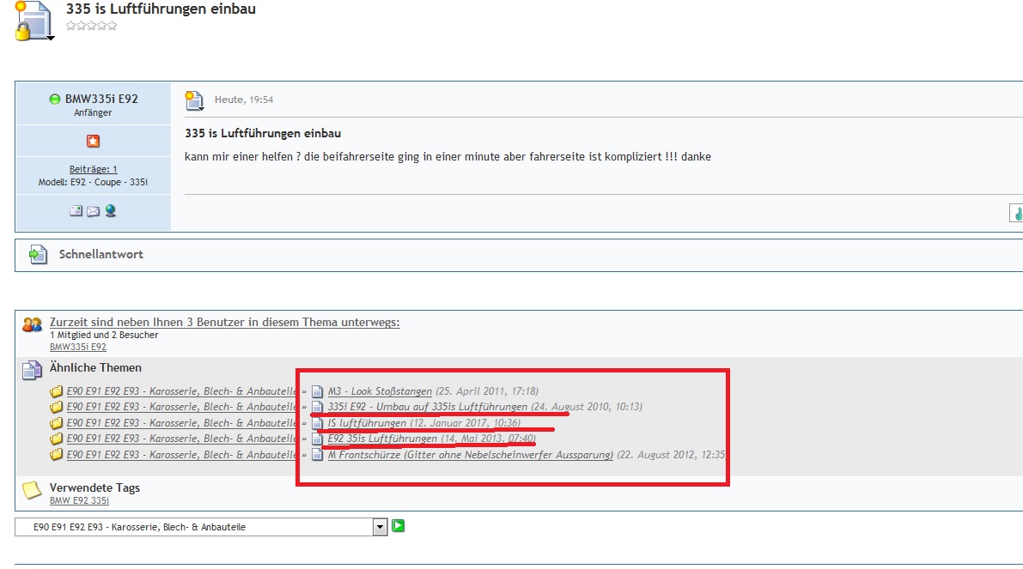This screenshot has width=1023, height=569.
Task: Open the Karosserie forum link in the E92 35is Luftführungen row
Action: click(180, 439)
